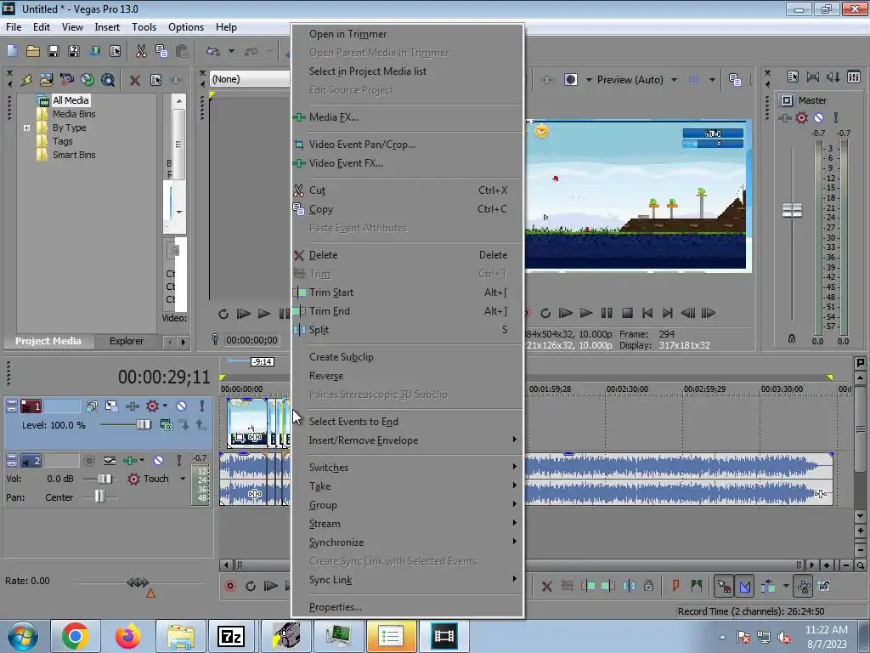
Task: Click the Downmix Output icon in Master panel
Action: (813, 77)
